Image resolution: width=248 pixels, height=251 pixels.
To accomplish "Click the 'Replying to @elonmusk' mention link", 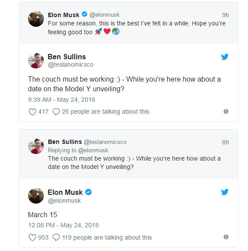I will (x=93, y=151).
